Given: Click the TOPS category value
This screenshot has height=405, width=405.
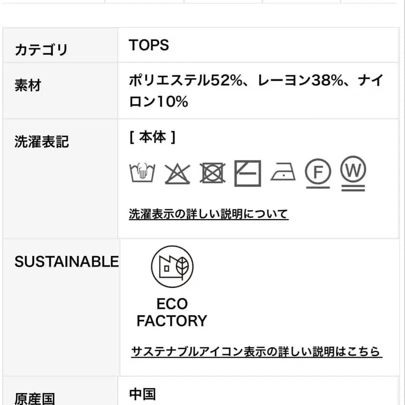Looking at the screenshot, I should tap(149, 45).
